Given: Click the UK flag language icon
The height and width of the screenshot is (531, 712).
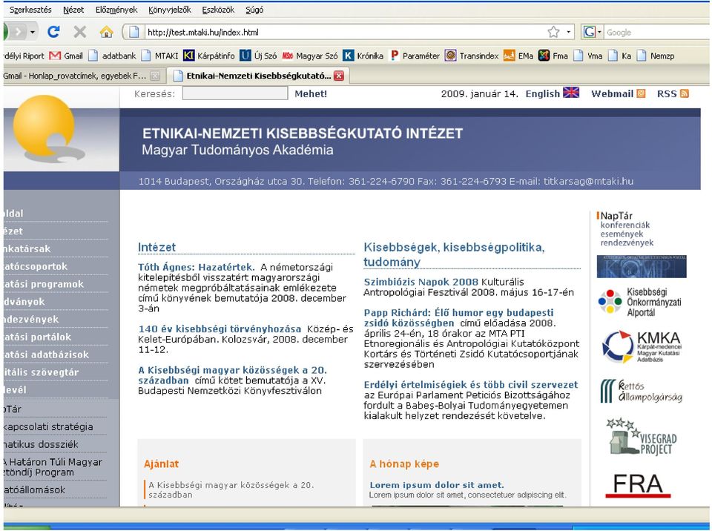Looking at the screenshot, I should (571, 93).
